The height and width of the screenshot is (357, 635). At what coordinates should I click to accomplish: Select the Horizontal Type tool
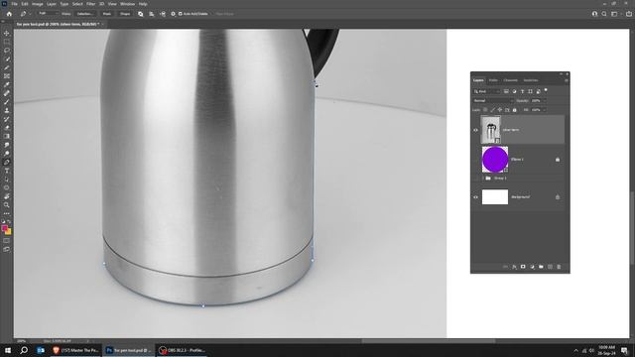7,171
